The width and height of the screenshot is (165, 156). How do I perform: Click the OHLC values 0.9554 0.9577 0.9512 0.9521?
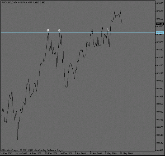[x=32, y=3]
